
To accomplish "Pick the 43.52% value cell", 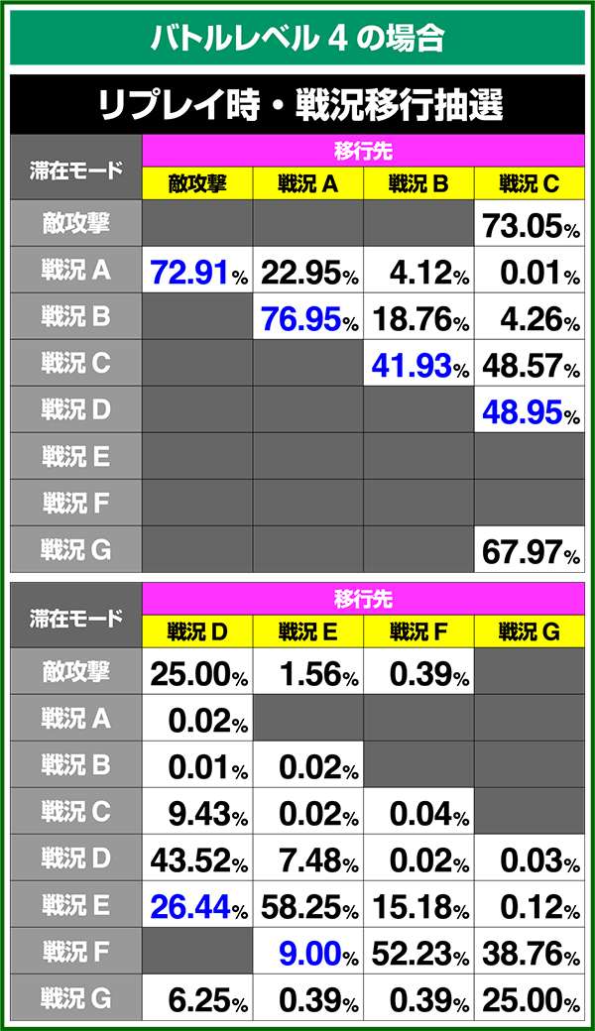I will click(197, 859).
